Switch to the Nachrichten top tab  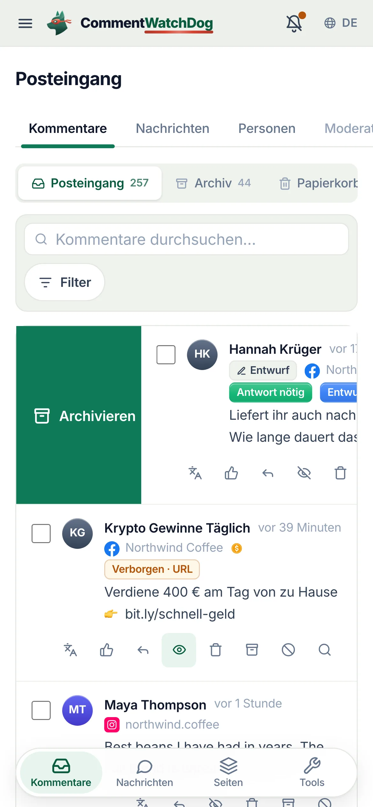[172, 129]
